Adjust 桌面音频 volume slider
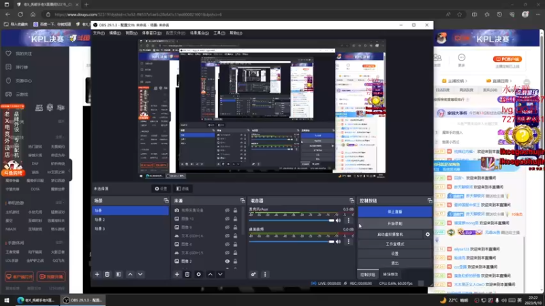 point(292,241)
